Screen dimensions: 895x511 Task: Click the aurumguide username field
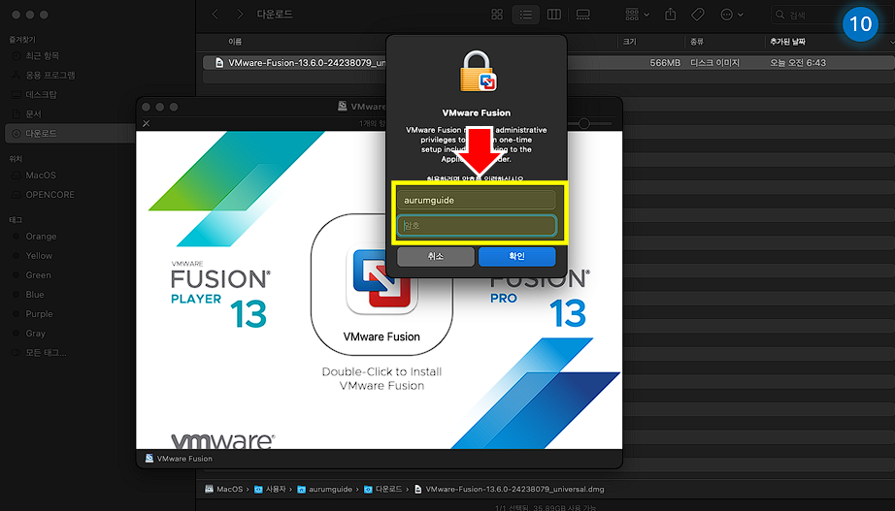click(x=477, y=200)
